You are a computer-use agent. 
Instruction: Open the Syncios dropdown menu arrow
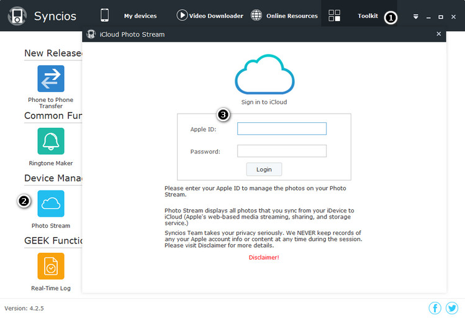click(x=416, y=17)
